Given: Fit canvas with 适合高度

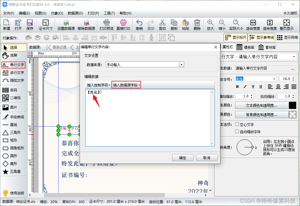Looking at the screenshot, I should coord(270,25).
